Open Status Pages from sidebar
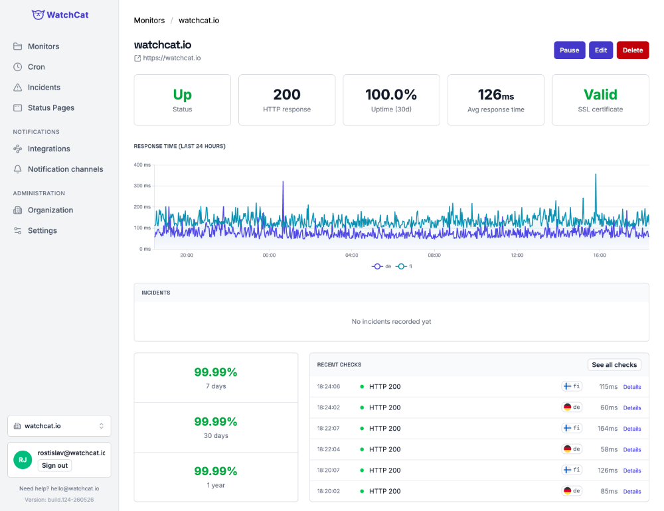664x511 pixels. 51,108
